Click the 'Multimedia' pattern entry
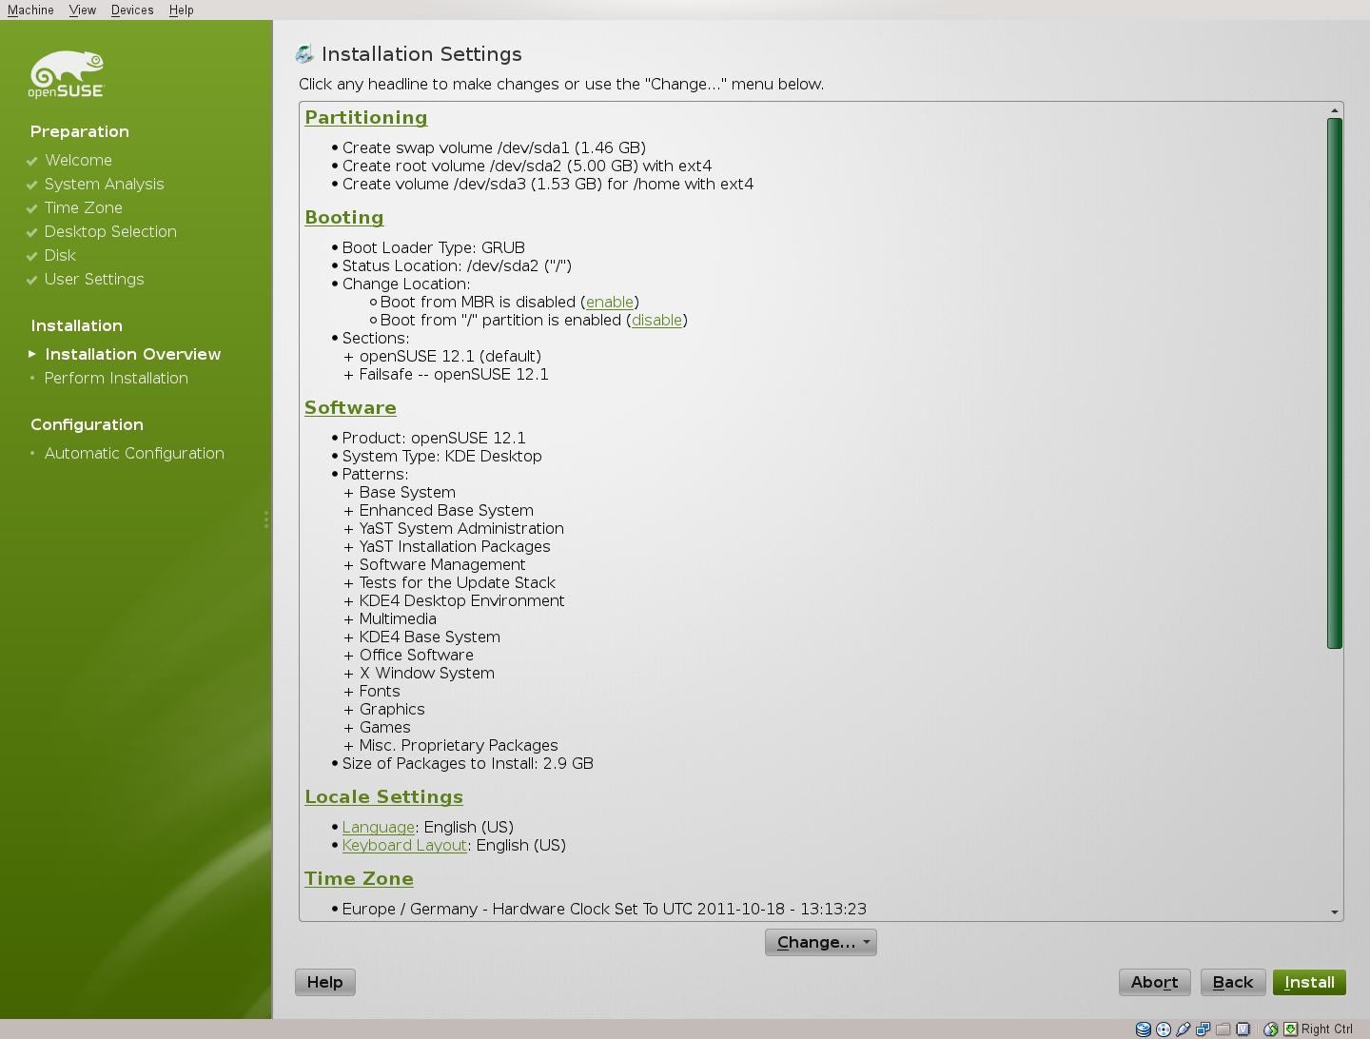Image resolution: width=1370 pixels, height=1039 pixels. (x=398, y=618)
